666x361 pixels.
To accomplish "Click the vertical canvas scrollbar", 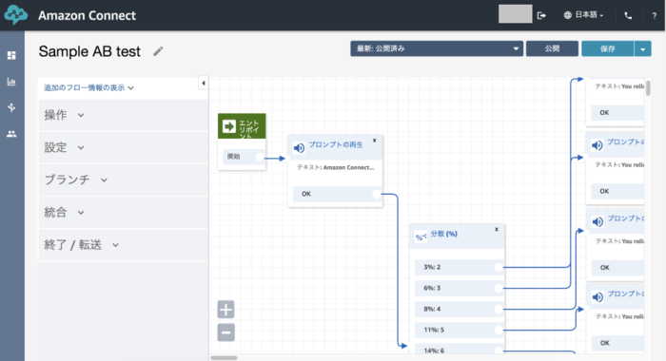I will [648, 87].
